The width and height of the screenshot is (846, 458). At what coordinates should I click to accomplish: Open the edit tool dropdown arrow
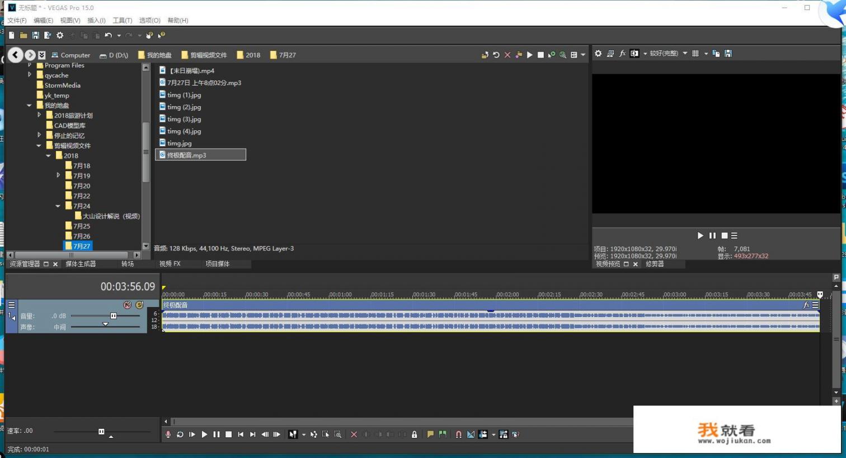[304, 435]
